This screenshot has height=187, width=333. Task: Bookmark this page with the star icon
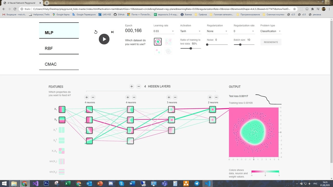point(294,9)
